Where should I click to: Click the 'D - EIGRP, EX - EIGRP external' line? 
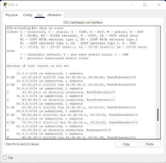pyautogui.click(x=79, y=36)
